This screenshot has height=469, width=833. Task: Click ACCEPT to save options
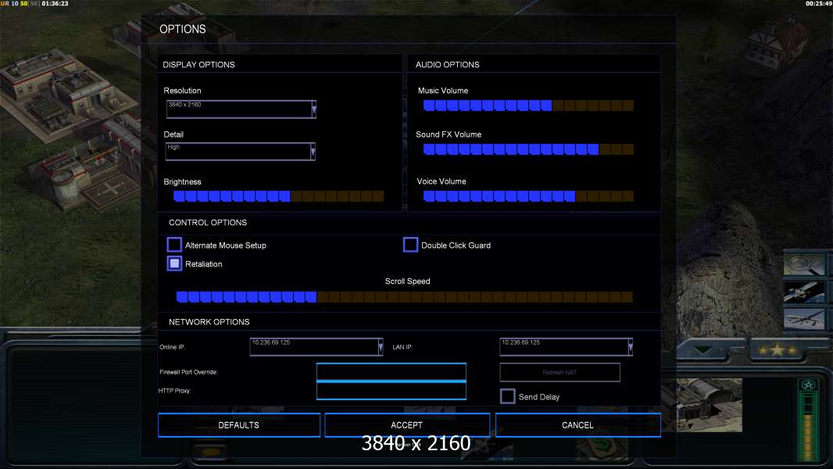[x=407, y=425]
